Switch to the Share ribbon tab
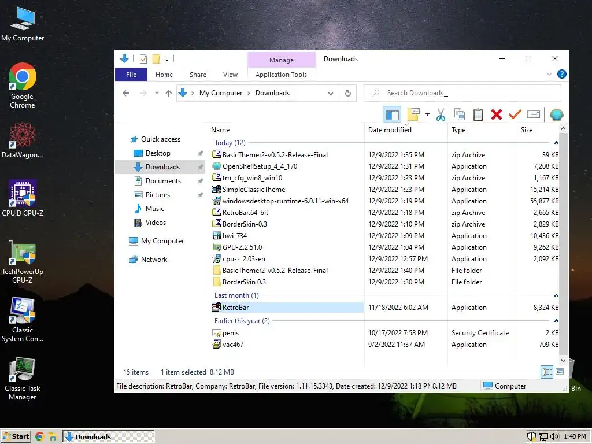This screenshot has width=592, height=444. coord(198,75)
